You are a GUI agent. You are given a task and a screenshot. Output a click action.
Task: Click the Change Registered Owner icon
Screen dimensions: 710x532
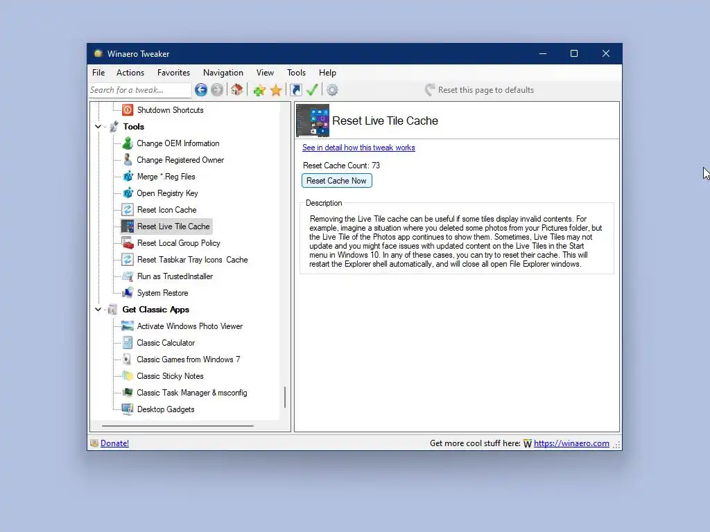click(128, 160)
